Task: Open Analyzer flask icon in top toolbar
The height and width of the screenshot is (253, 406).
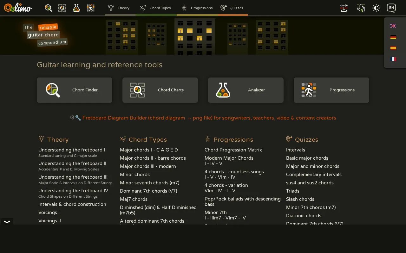Action: (76, 8)
